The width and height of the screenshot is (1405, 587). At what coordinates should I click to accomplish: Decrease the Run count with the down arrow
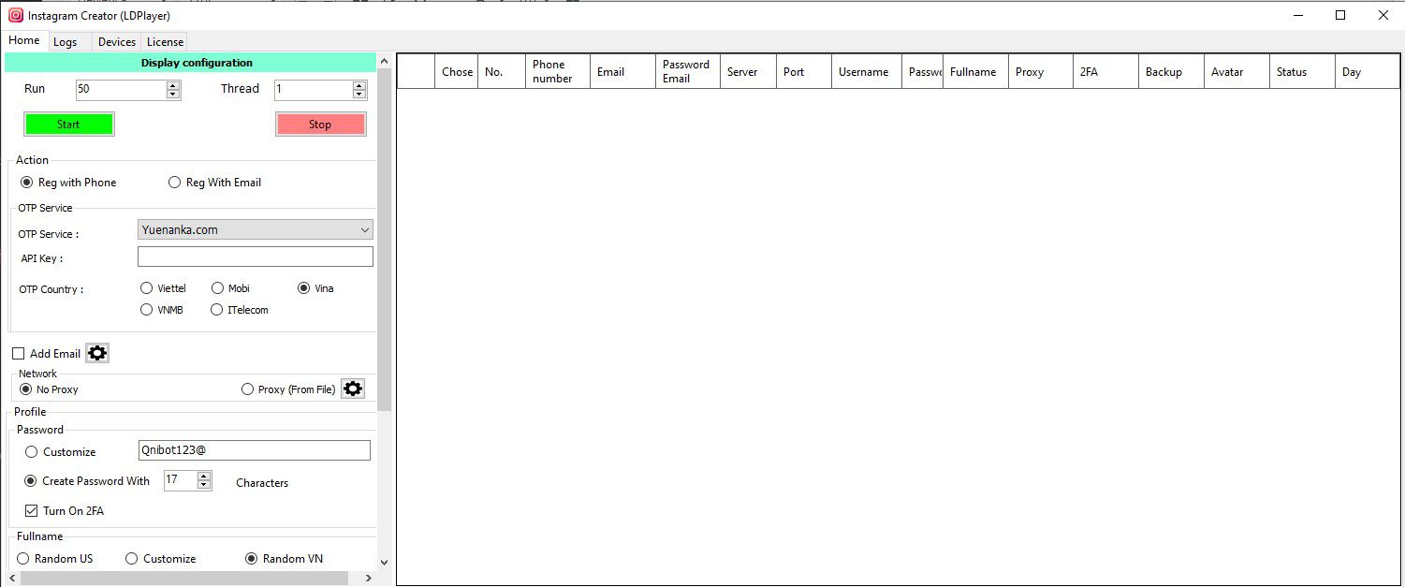172,95
